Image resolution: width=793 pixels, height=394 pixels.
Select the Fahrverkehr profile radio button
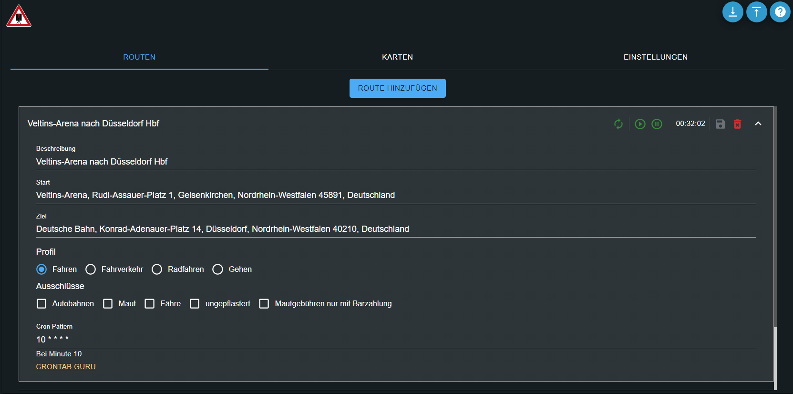(91, 270)
